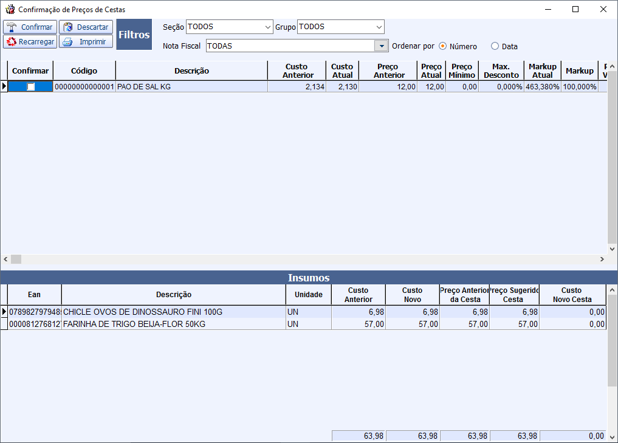
Task: Click the Custo Novo 57,00 cell for FARINHA DE TRIGO
Action: [412, 324]
